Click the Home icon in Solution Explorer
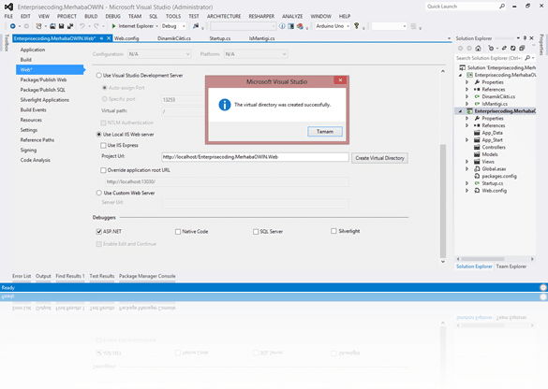Viewport: 548px width, 389px height. (478, 48)
